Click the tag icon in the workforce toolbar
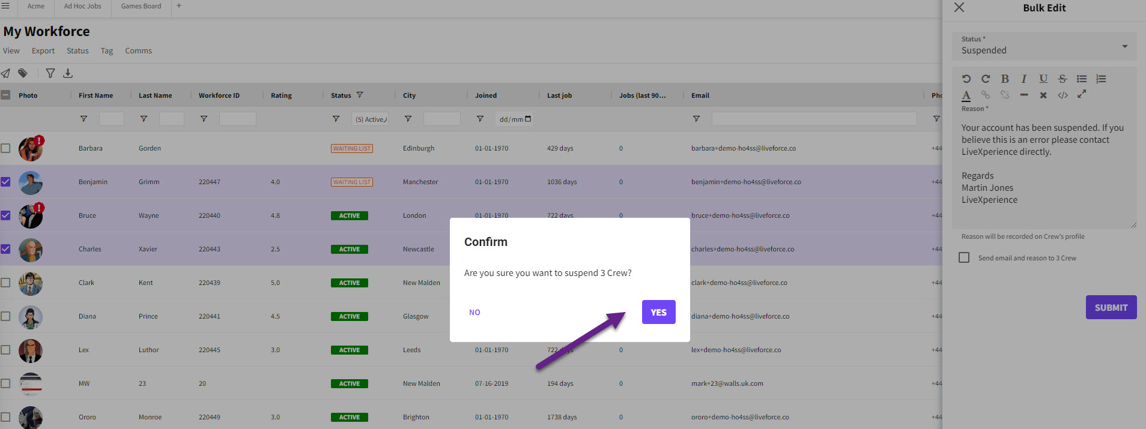Viewport: 1146px width, 429px height. (23, 73)
